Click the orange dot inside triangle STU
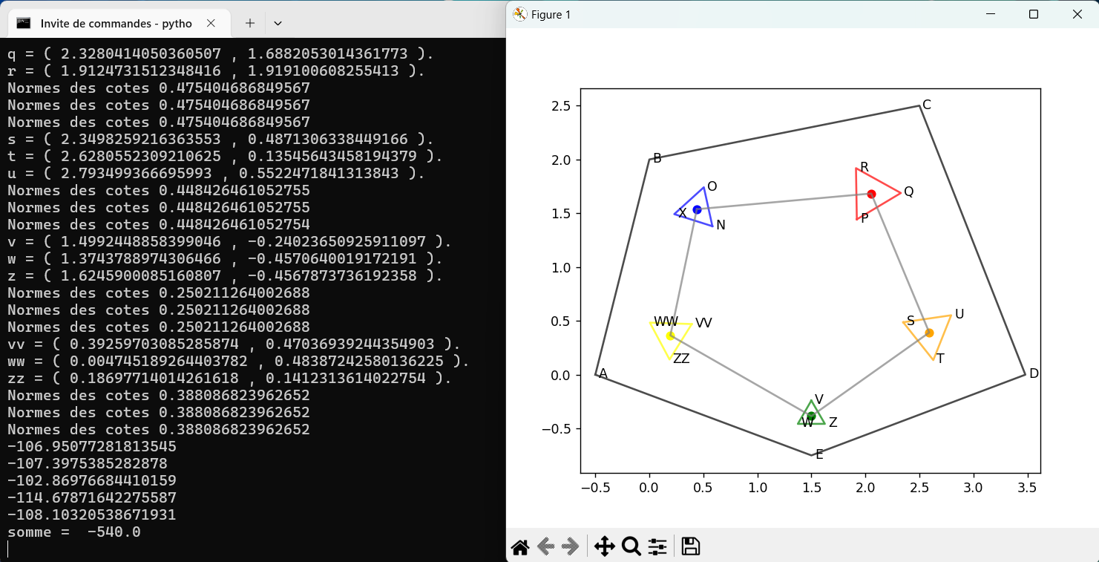The height and width of the screenshot is (562, 1099). [x=929, y=333]
